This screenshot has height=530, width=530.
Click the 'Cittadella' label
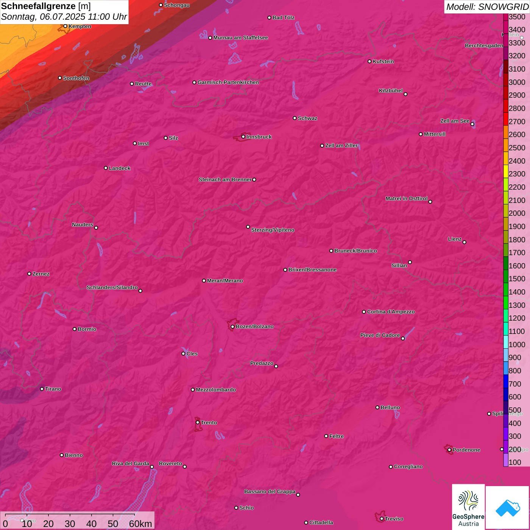tap(321, 522)
